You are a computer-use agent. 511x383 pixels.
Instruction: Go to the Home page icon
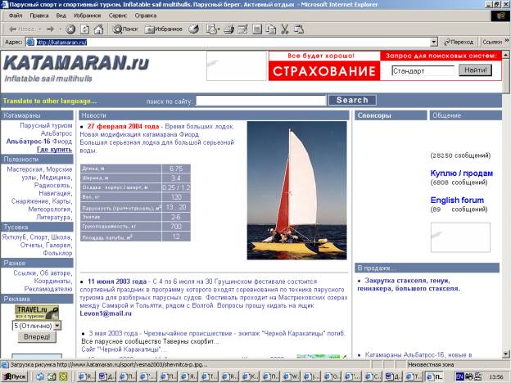coord(98,29)
